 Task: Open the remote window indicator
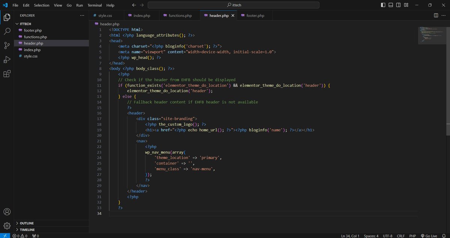click(x=4, y=235)
